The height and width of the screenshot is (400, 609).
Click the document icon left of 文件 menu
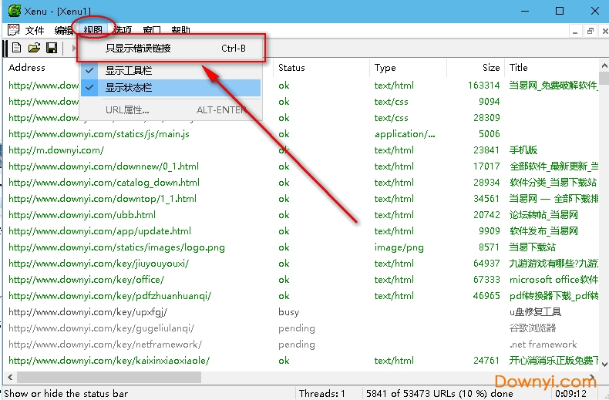pos(13,30)
